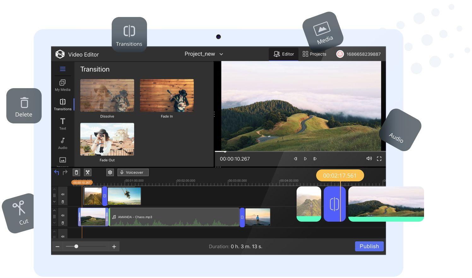Undo the last action with blue arrow

tap(56, 172)
